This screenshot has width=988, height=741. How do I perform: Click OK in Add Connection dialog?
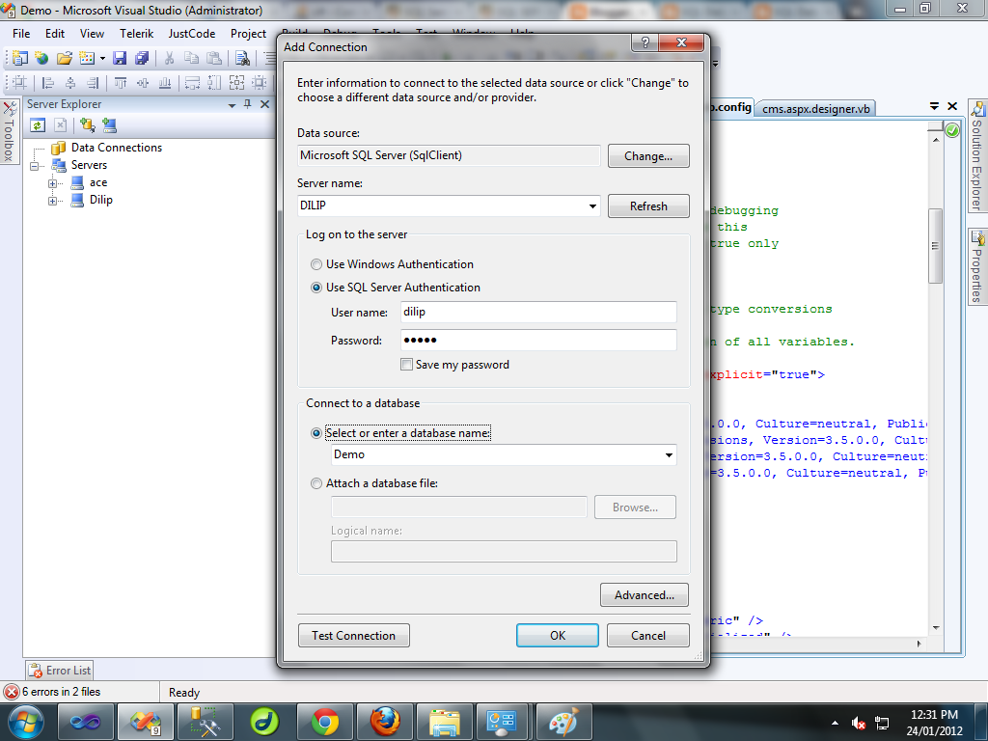click(558, 636)
